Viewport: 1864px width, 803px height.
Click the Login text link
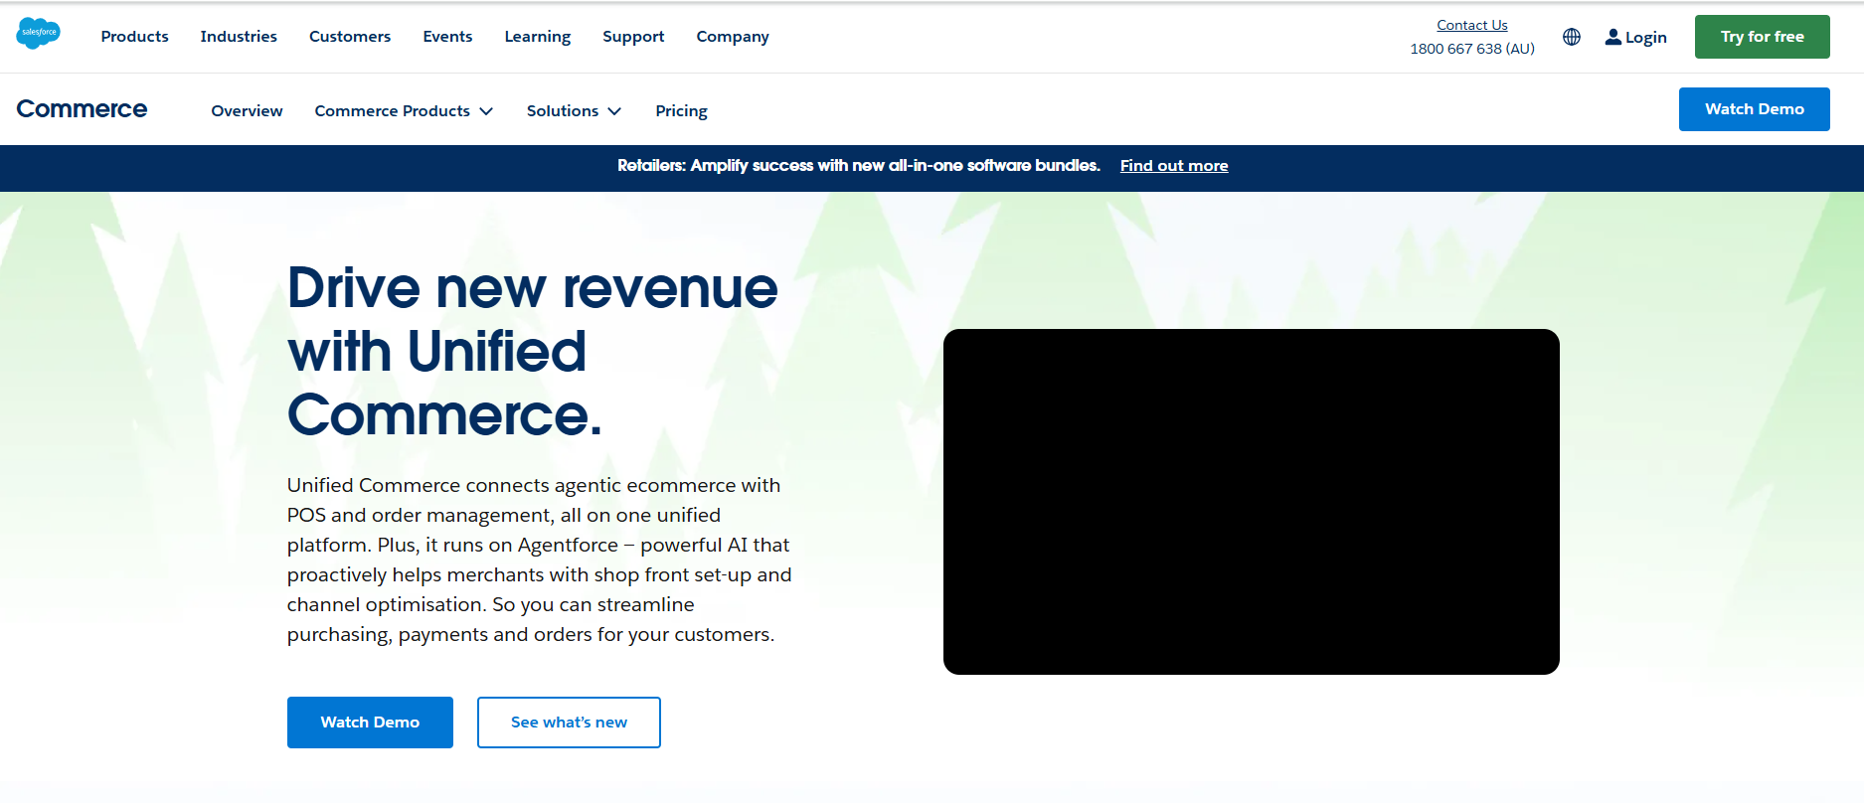tap(1645, 38)
